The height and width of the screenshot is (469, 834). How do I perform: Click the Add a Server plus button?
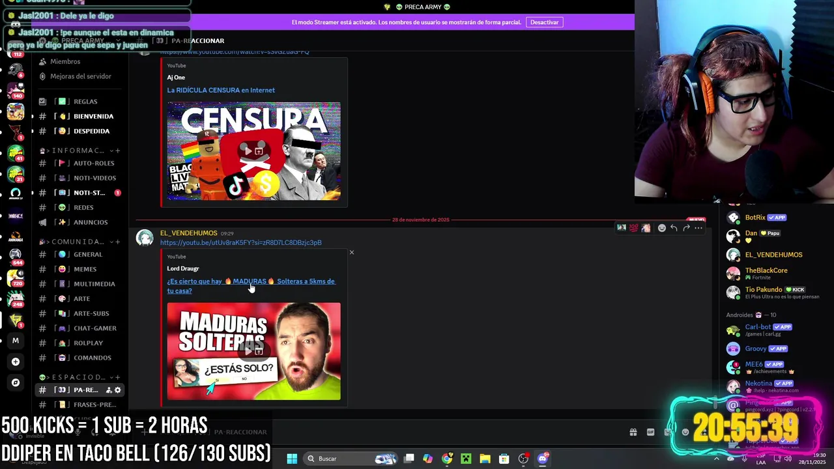click(x=16, y=362)
